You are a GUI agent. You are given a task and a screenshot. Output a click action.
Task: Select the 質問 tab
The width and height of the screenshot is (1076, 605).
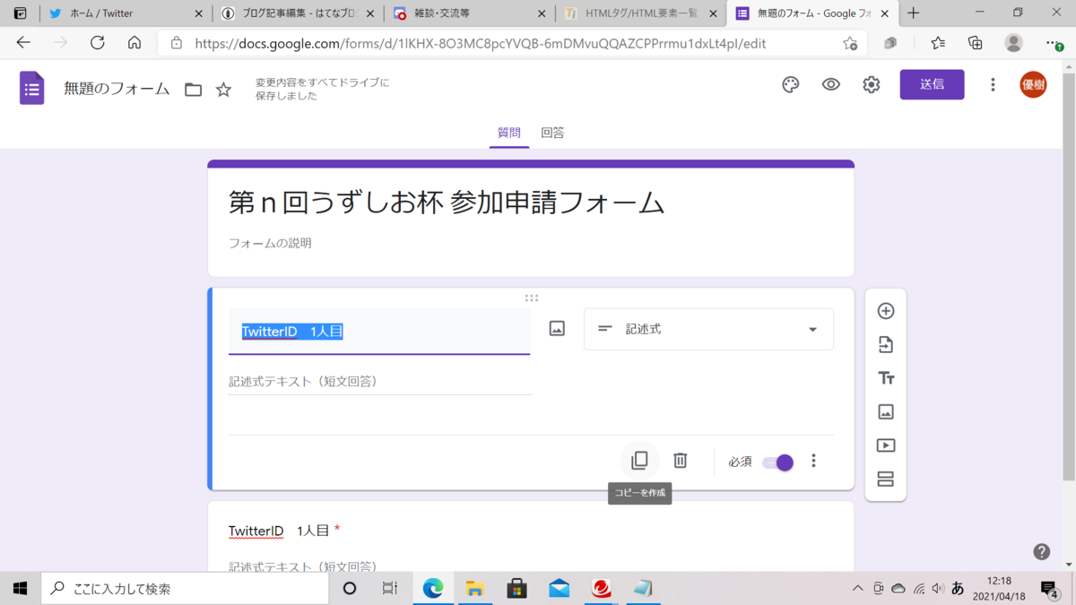[508, 132]
